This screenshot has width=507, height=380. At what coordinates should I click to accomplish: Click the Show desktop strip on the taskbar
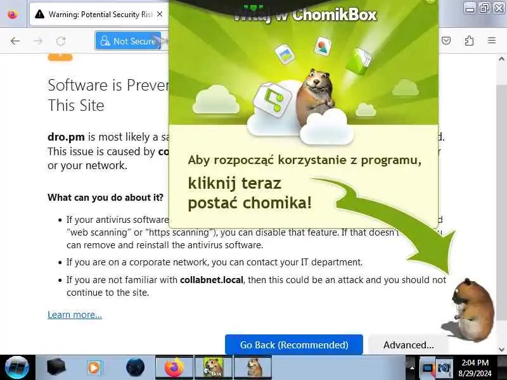coord(502,367)
